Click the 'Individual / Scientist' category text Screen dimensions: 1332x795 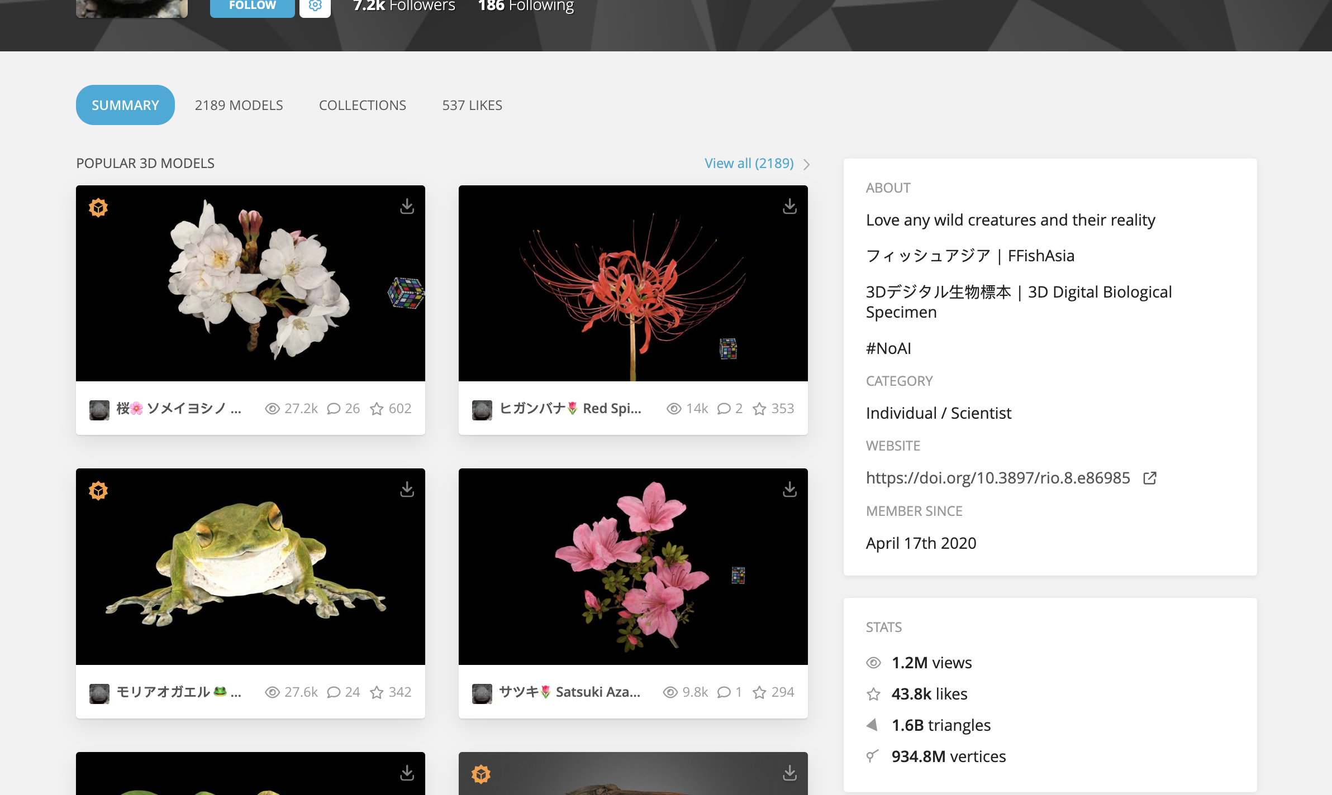[x=939, y=413]
